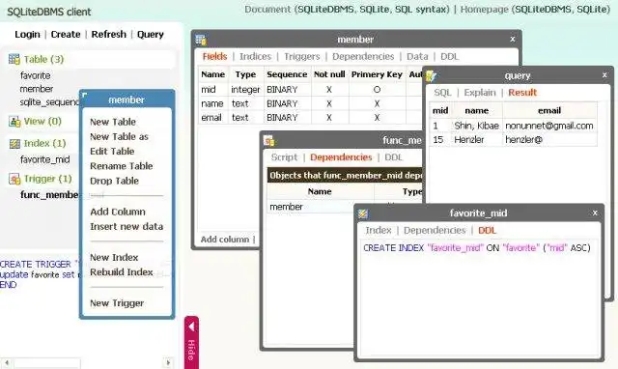This screenshot has width=618, height=369.
Task: Open the Query menu item
Action: click(151, 35)
